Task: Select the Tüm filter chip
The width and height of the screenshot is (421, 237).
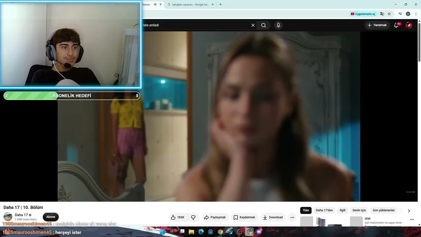Action: [x=306, y=210]
